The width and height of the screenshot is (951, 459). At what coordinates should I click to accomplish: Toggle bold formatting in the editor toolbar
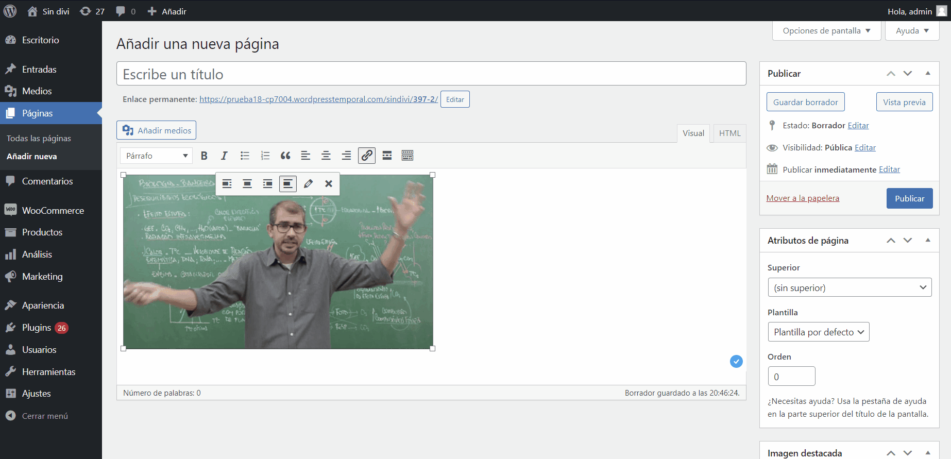204,156
